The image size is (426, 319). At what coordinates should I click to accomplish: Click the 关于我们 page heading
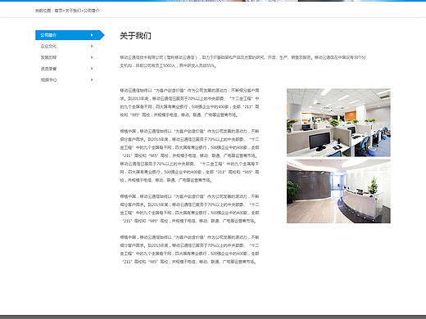(x=135, y=36)
